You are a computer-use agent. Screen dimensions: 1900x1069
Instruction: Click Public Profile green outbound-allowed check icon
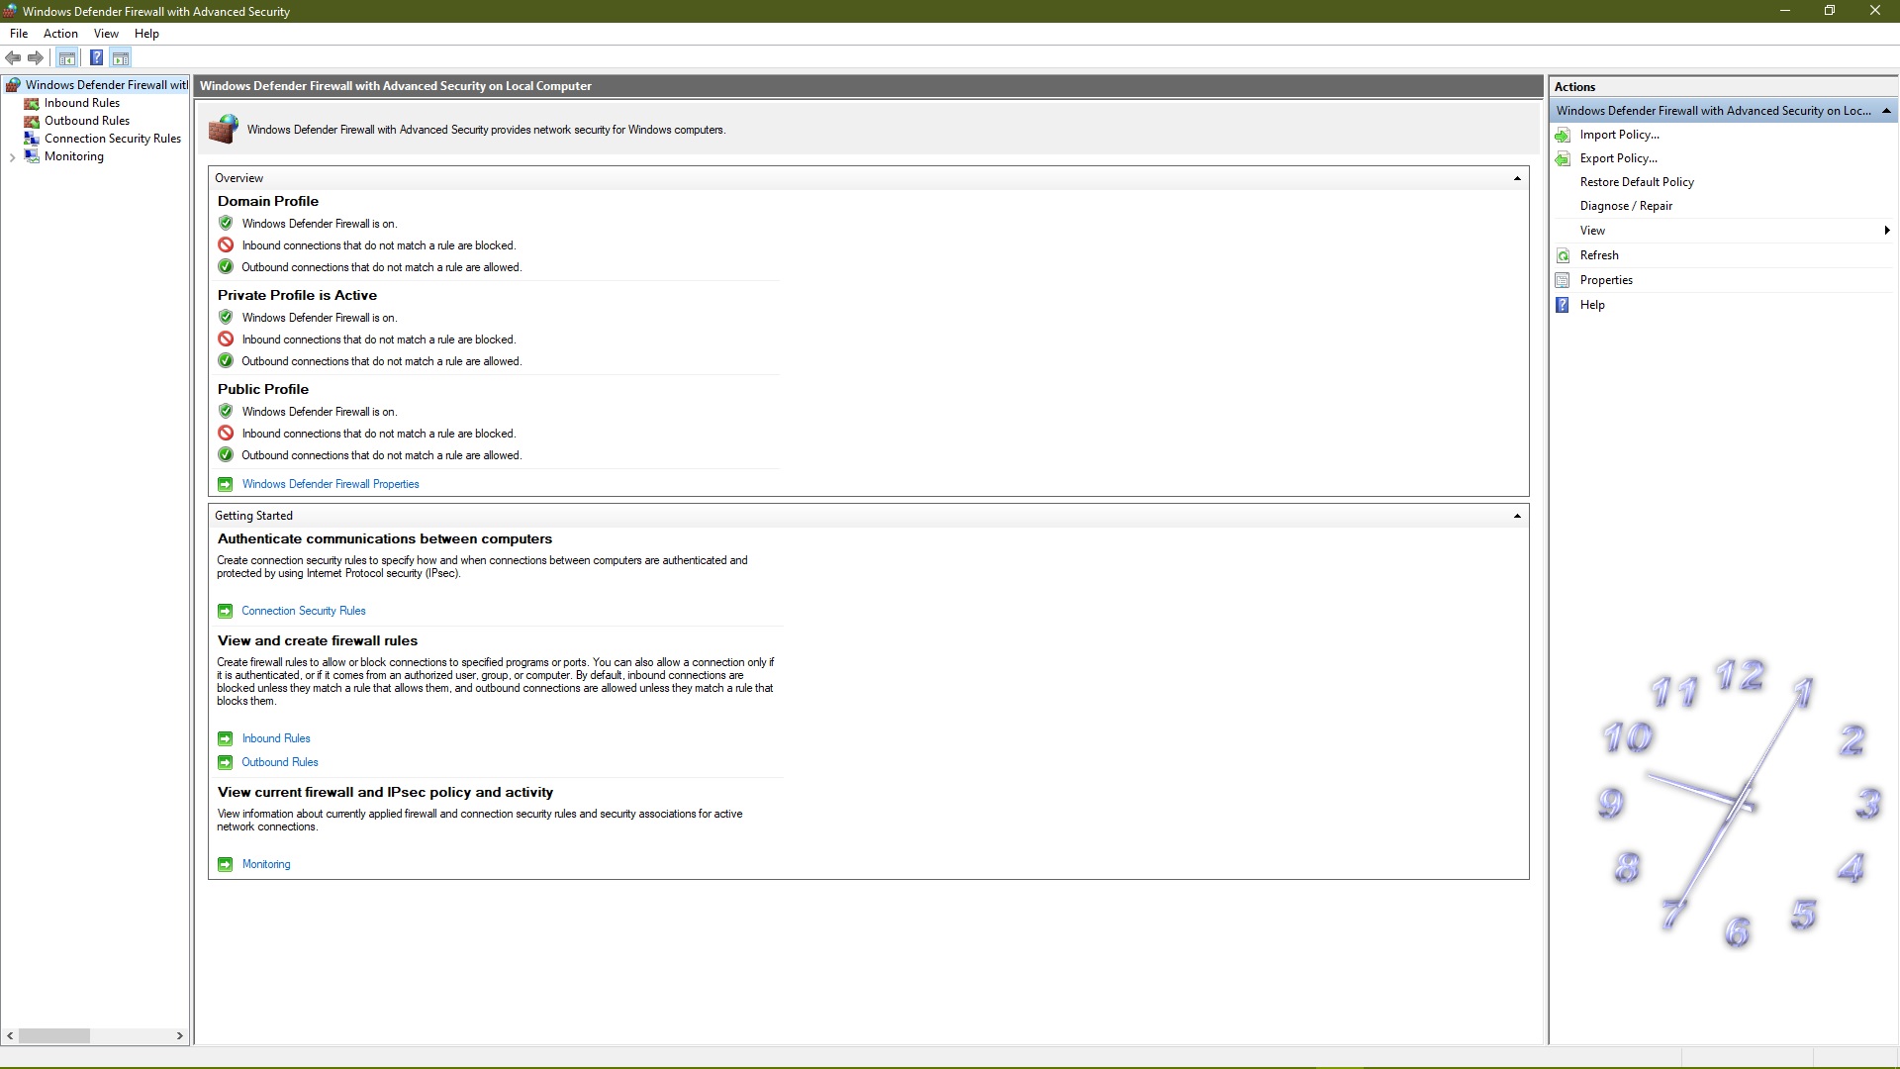click(226, 455)
